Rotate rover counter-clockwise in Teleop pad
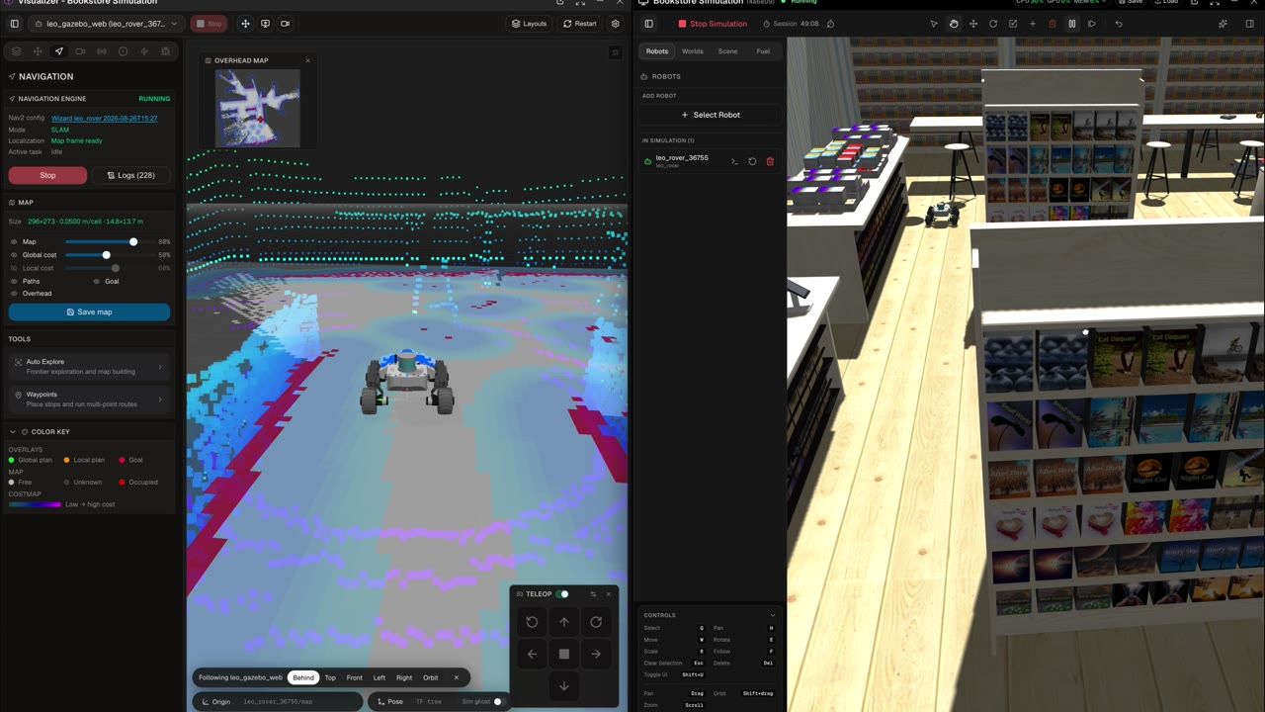Viewport: 1265px width, 712px height. pyautogui.click(x=532, y=622)
